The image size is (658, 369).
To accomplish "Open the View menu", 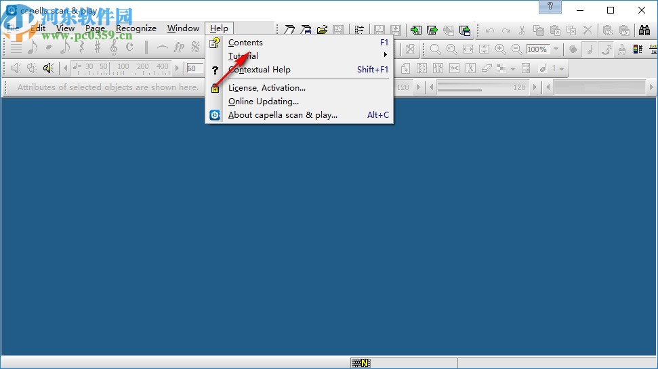I will (x=65, y=28).
